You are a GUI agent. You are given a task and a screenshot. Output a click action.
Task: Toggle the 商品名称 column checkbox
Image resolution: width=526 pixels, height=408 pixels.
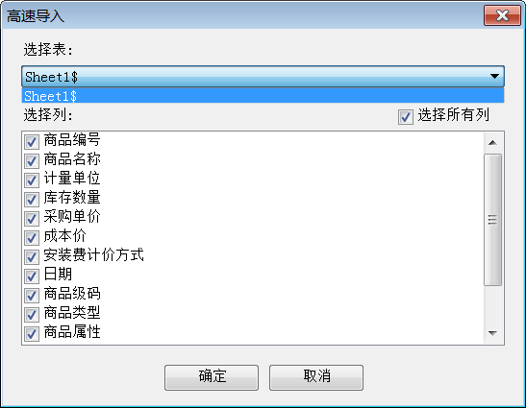(x=32, y=161)
